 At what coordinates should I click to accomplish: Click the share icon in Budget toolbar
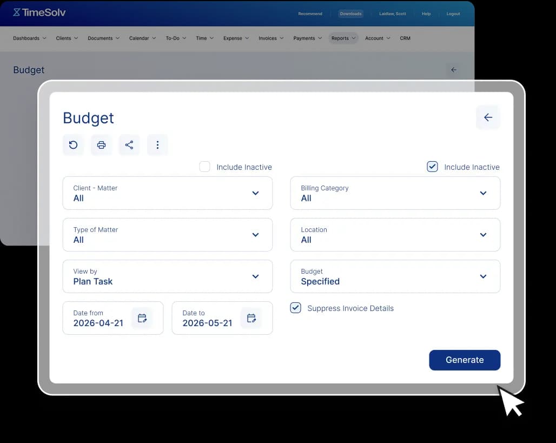pos(129,145)
